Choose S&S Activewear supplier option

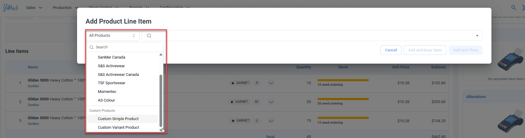(x=111, y=66)
